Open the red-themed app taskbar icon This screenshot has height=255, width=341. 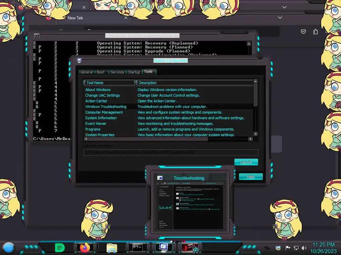189,247
